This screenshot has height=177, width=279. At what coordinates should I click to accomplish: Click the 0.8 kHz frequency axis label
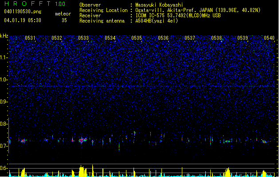tap(4, 124)
